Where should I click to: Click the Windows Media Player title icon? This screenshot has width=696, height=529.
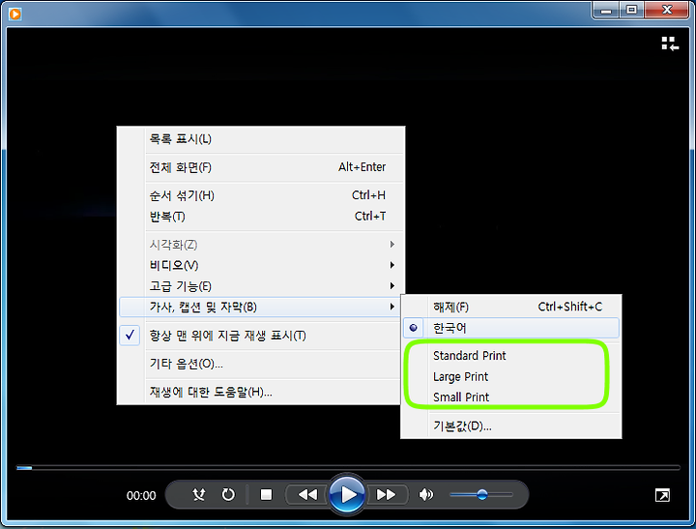pos(15,15)
